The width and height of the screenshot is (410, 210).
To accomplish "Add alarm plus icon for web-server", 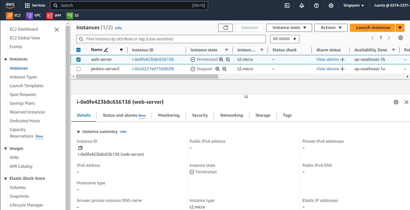I will coord(342,59).
